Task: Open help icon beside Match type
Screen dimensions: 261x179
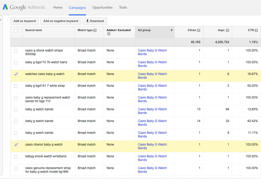Action: [x=95, y=30]
